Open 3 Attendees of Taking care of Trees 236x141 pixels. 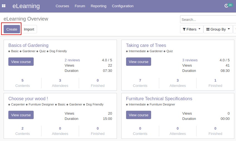click(x=178, y=83)
